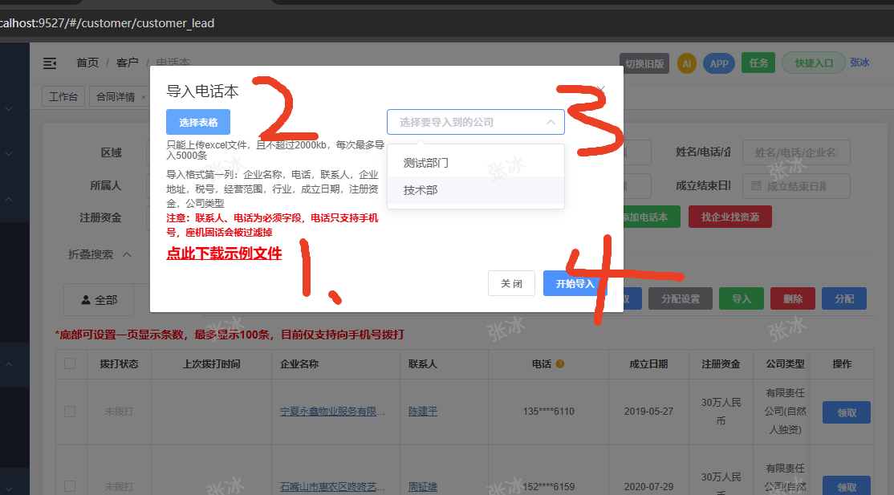Click the date cell 2019-05-27

[x=649, y=412]
